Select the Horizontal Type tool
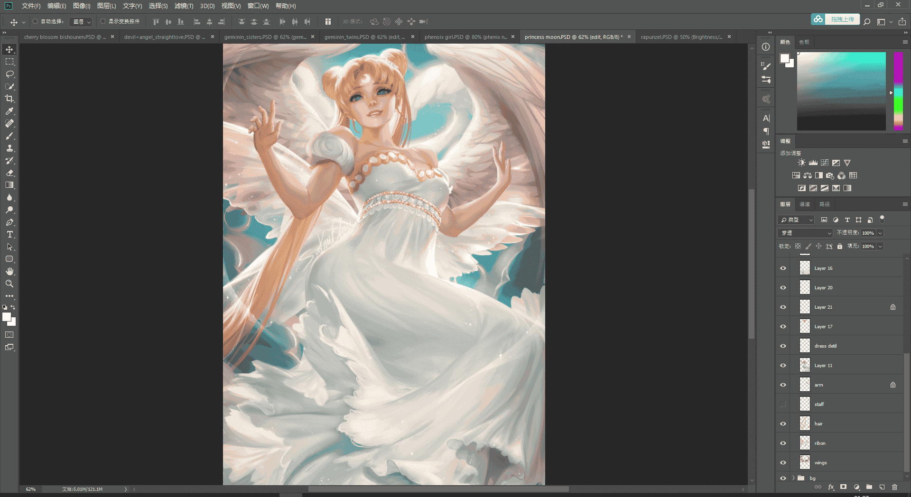Image resolution: width=911 pixels, height=497 pixels. (9, 234)
